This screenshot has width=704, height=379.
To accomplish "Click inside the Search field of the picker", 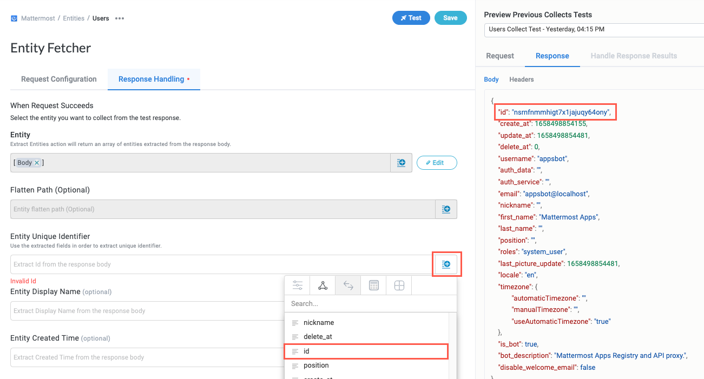I will pyautogui.click(x=370, y=303).
